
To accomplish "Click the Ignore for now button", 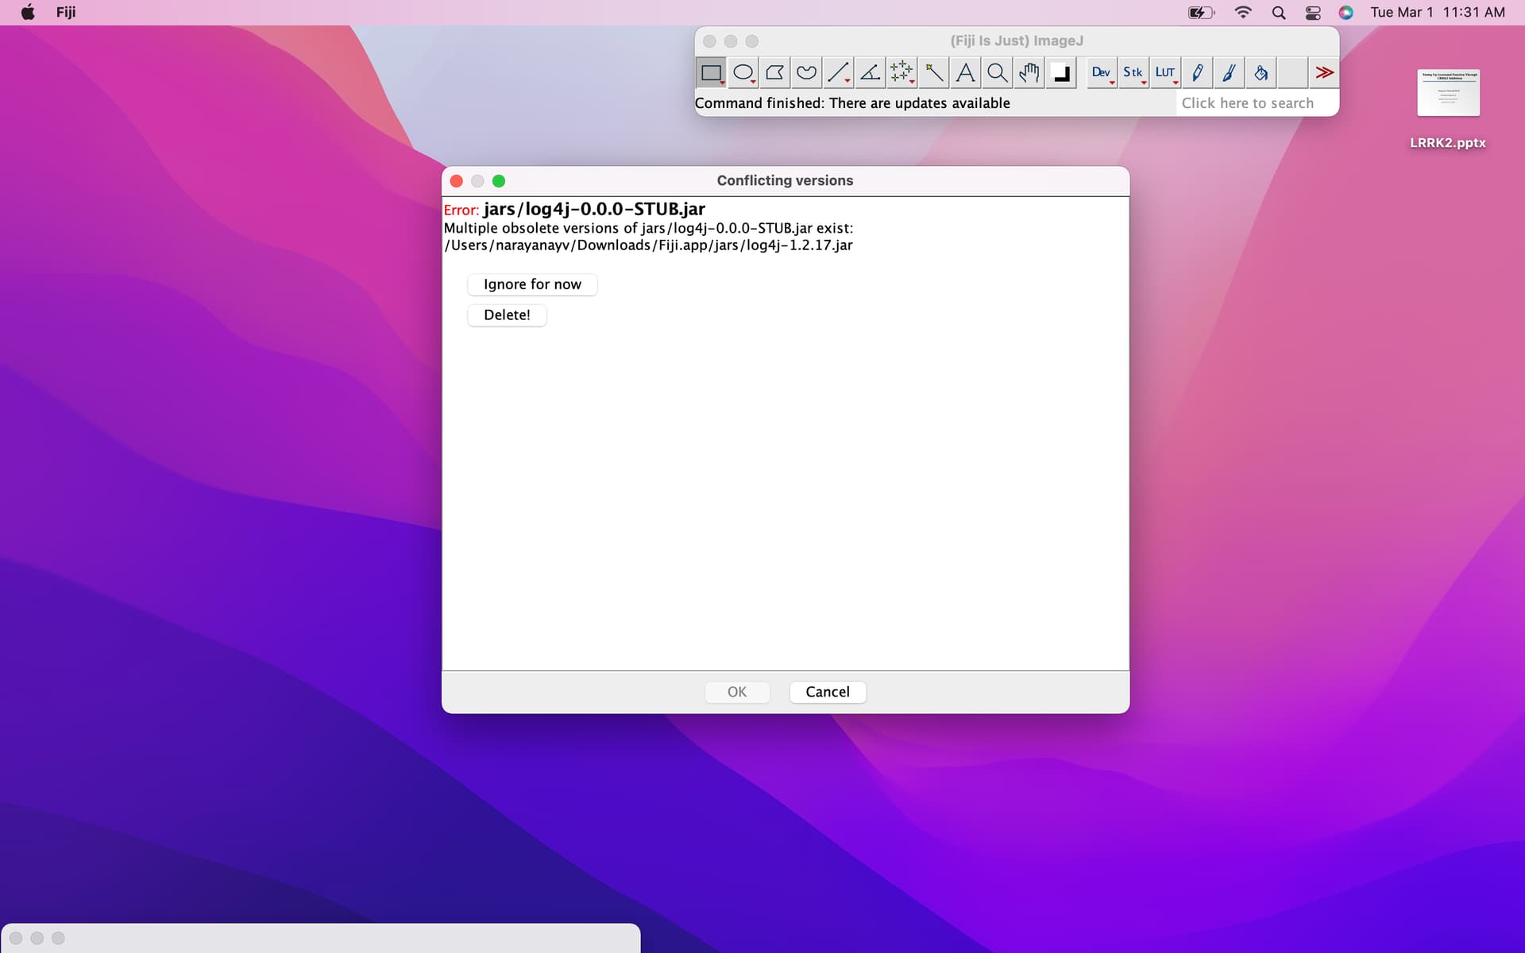I will tap(532, 284).
